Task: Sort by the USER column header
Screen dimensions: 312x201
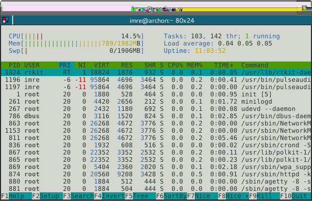Action: tap(32, 65)
